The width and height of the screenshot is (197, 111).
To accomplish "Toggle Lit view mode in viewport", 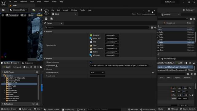I will pos(23,15).
